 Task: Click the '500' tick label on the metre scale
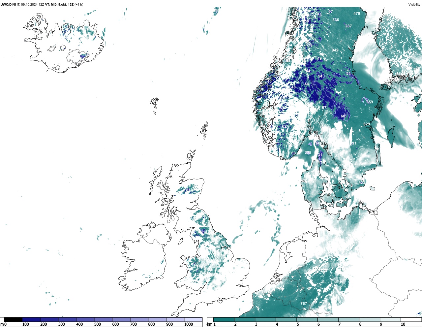coord(97,324)
